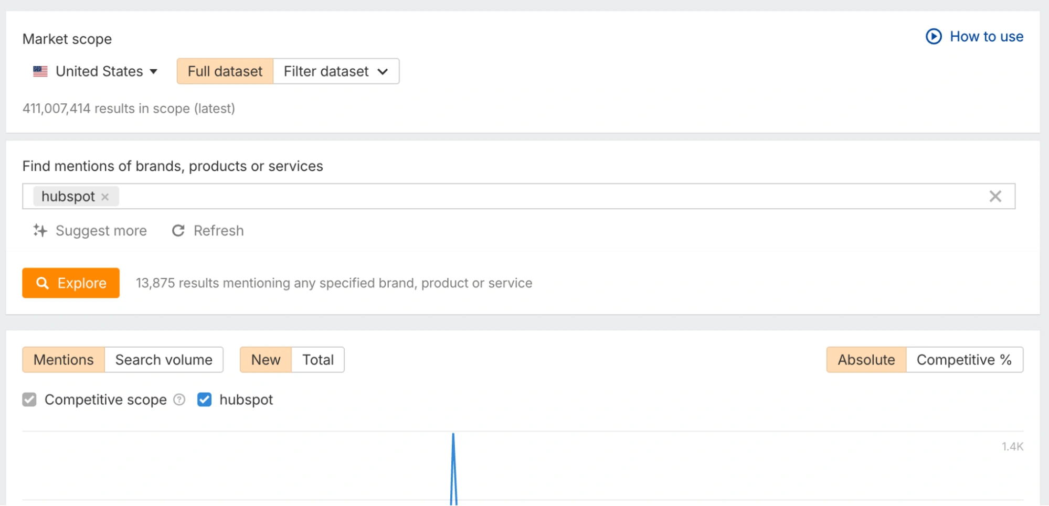Open the How to use link
This screenshot has width=1049, height=506.
pos(986,37)
